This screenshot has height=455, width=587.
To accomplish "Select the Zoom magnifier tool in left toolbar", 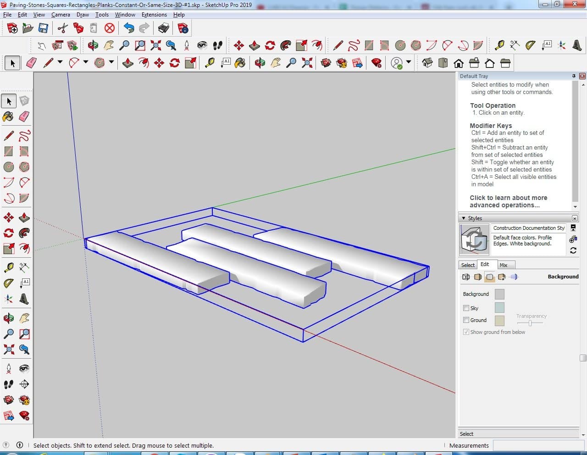I will point(8,333).
